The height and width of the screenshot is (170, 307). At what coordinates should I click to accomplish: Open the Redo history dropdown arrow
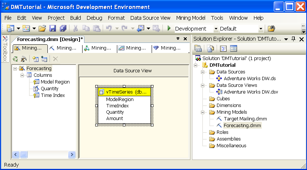point(133,29)
